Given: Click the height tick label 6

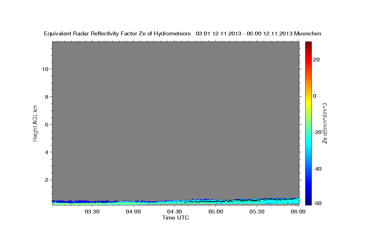Looking at the screenshot, I should pyautogui.click(x=46, y=124).
